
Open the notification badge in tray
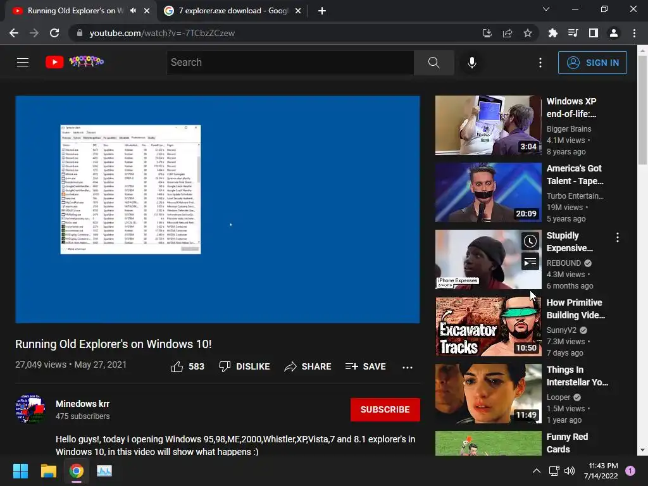[x=630, y=471]
